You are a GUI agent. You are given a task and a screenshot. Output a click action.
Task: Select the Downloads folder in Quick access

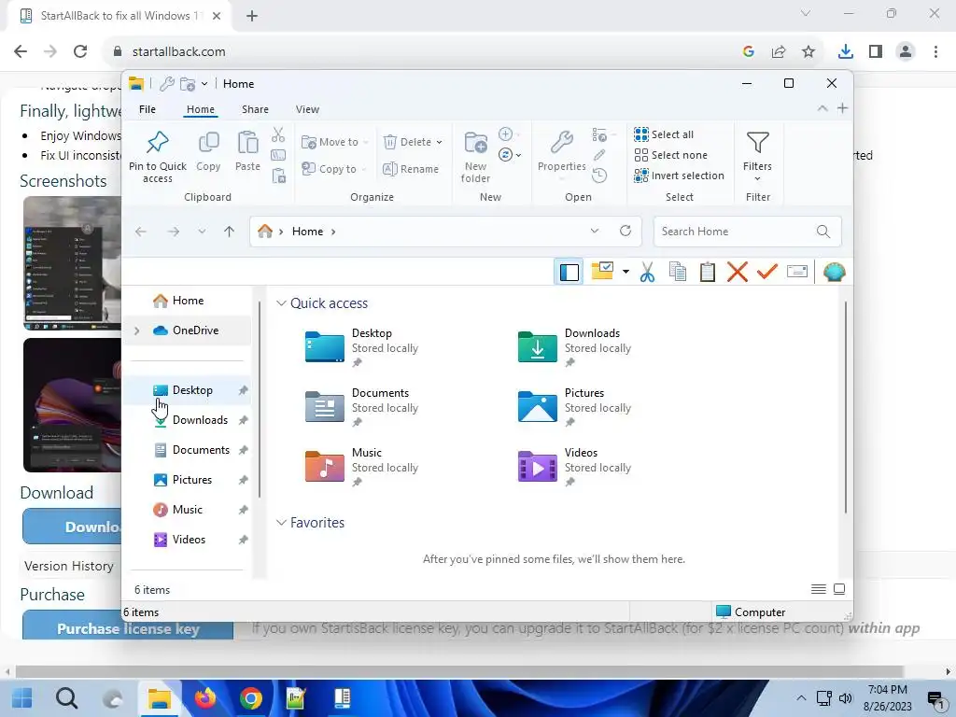575,347
